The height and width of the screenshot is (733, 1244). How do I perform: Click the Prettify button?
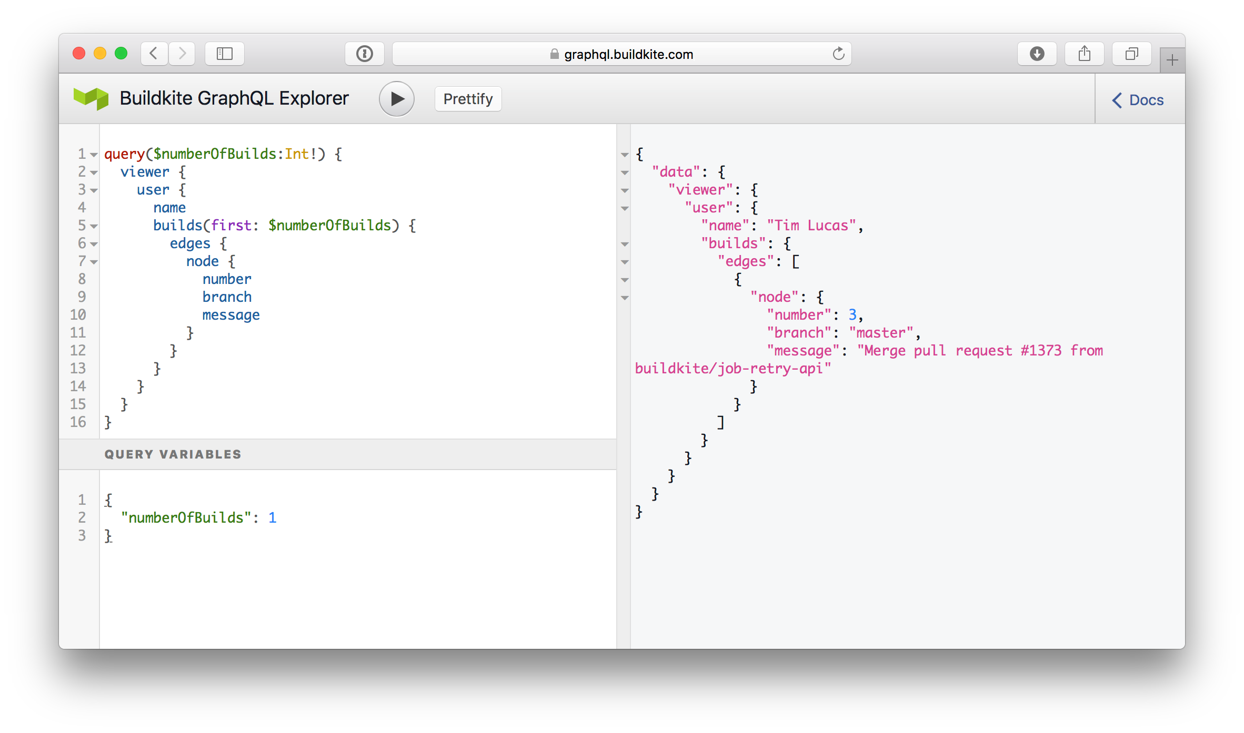(x=468, y=99)
